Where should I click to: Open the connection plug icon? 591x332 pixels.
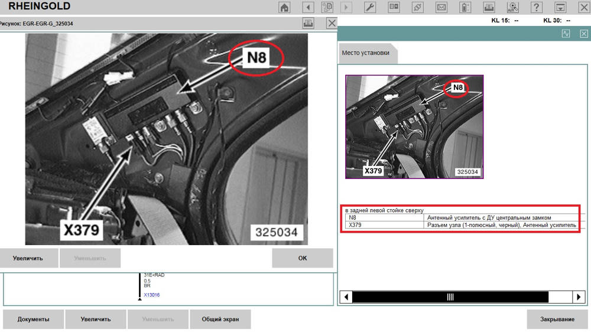coord(417,7)
